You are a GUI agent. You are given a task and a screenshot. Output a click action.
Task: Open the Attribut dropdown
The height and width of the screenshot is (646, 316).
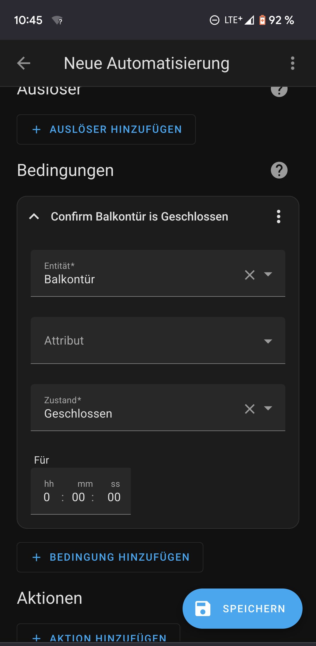point(158,340)
